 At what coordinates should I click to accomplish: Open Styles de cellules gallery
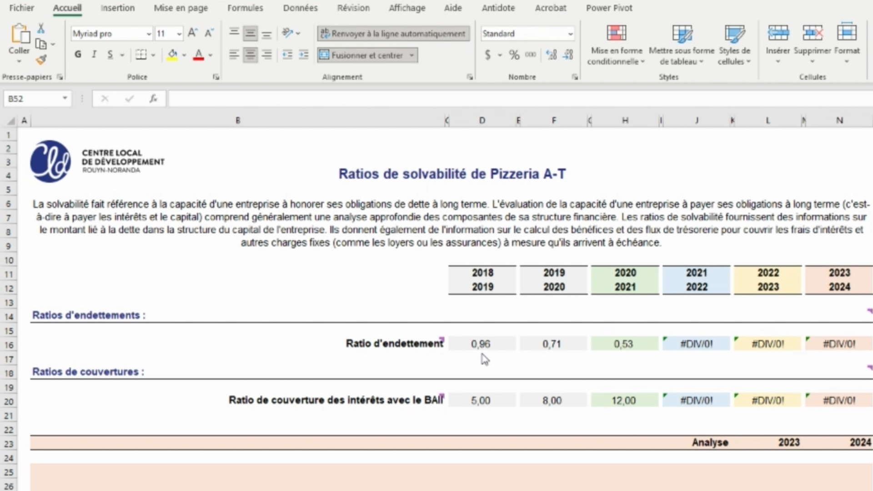click(x=734, y=44)
